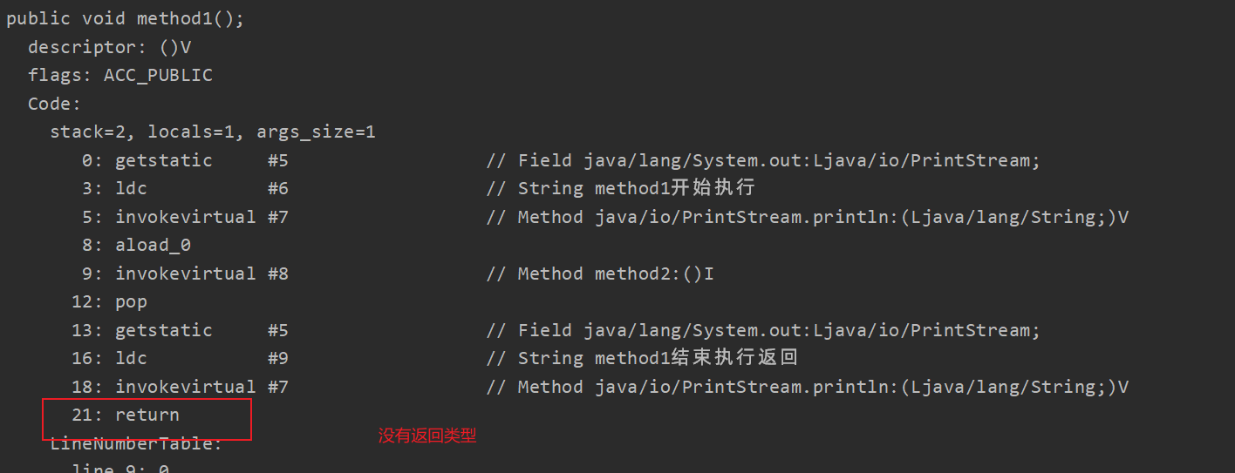Click the "stack=2, locals=1, args_size=1" line
The height and width of the screenshot is (473, 1235).
tap(212, 132)
